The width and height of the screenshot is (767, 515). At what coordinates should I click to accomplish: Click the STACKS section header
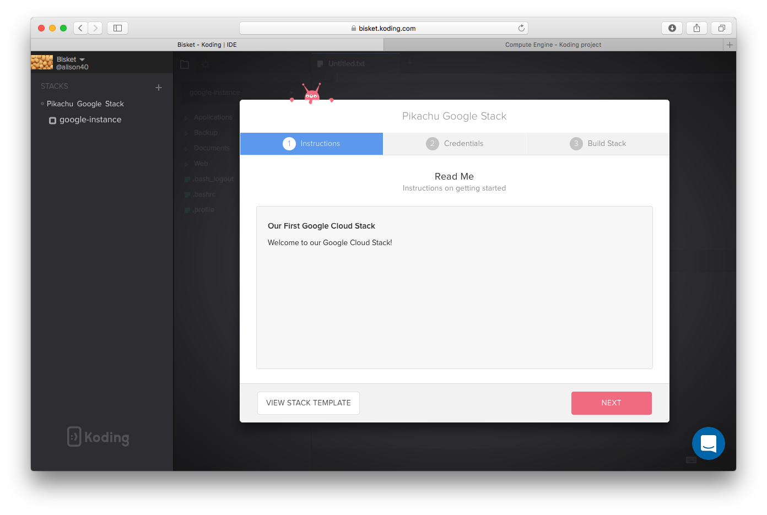55,86
